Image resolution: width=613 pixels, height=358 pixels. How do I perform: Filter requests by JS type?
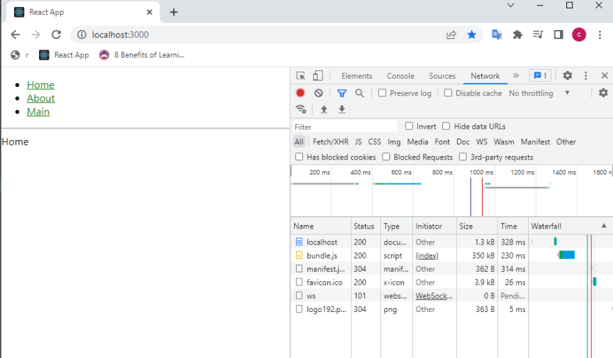click(x=358, y=142)
